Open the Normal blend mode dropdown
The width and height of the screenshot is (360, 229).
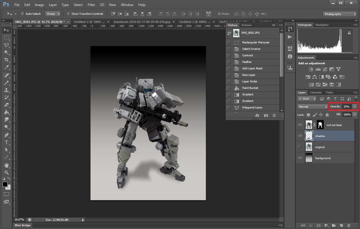(x=312, y=107)
